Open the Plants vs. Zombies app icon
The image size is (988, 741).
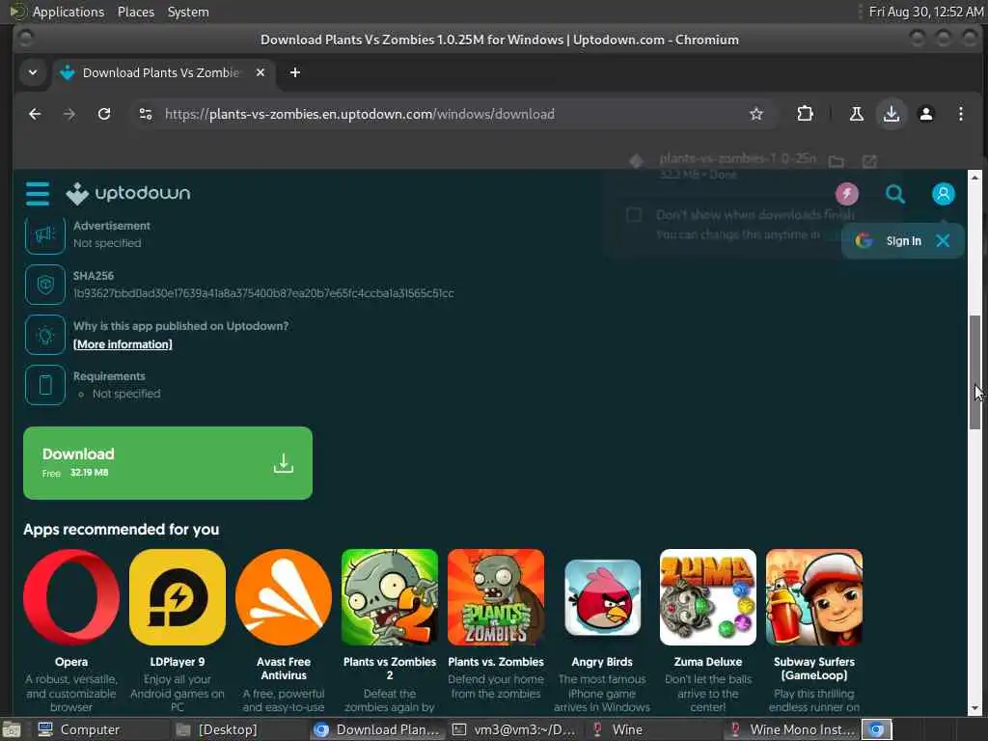pyautogui.click(x=496, y=597)
